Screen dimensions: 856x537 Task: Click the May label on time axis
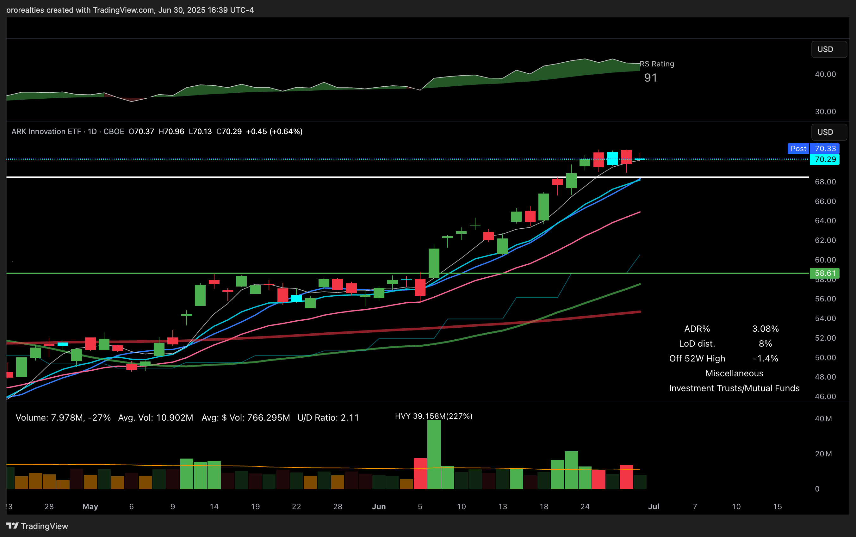90,507
